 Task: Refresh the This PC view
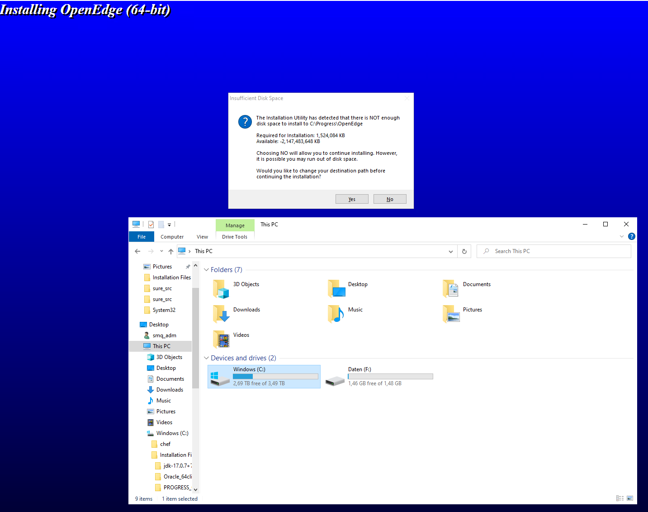point(464,251)
